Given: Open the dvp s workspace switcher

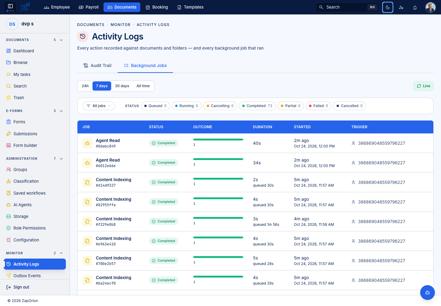Looking at the screenshot, I should (35, 24).
